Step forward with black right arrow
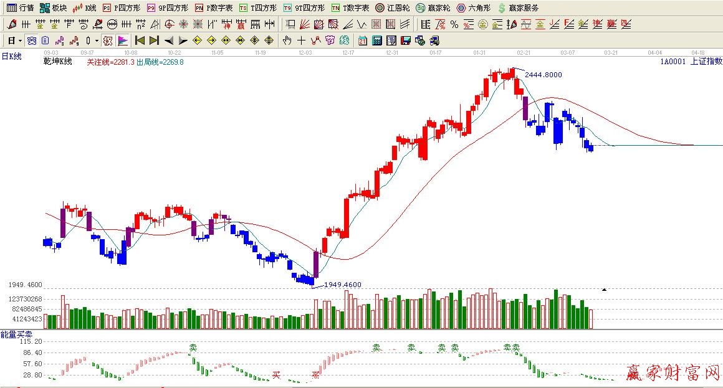Screen dimensions: 723x388 tap(183, 40)
